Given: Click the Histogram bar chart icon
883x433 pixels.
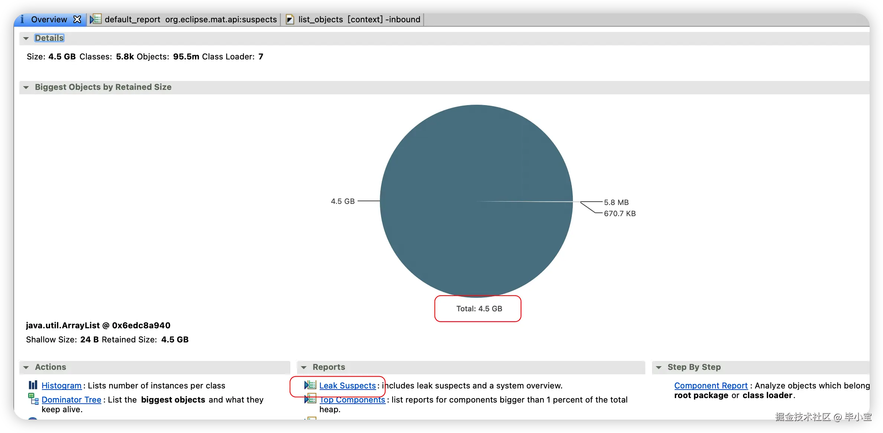Looking at the screenshot, I should pyautogui.click(x=33, y=385).
